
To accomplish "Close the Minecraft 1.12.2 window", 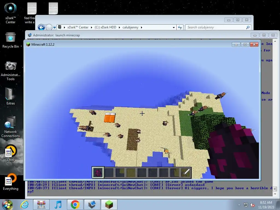I will click(254, 45).
